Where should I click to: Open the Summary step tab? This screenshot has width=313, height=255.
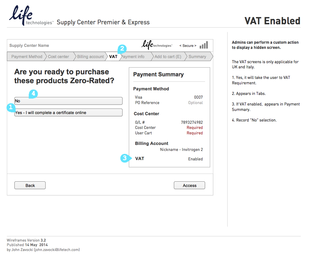pos(197,57)
